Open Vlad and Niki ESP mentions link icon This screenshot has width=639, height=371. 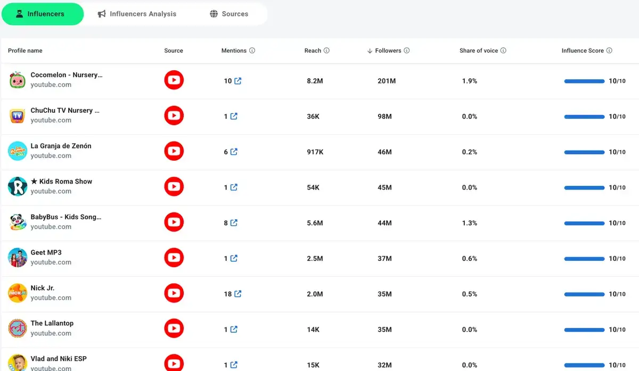234,365
